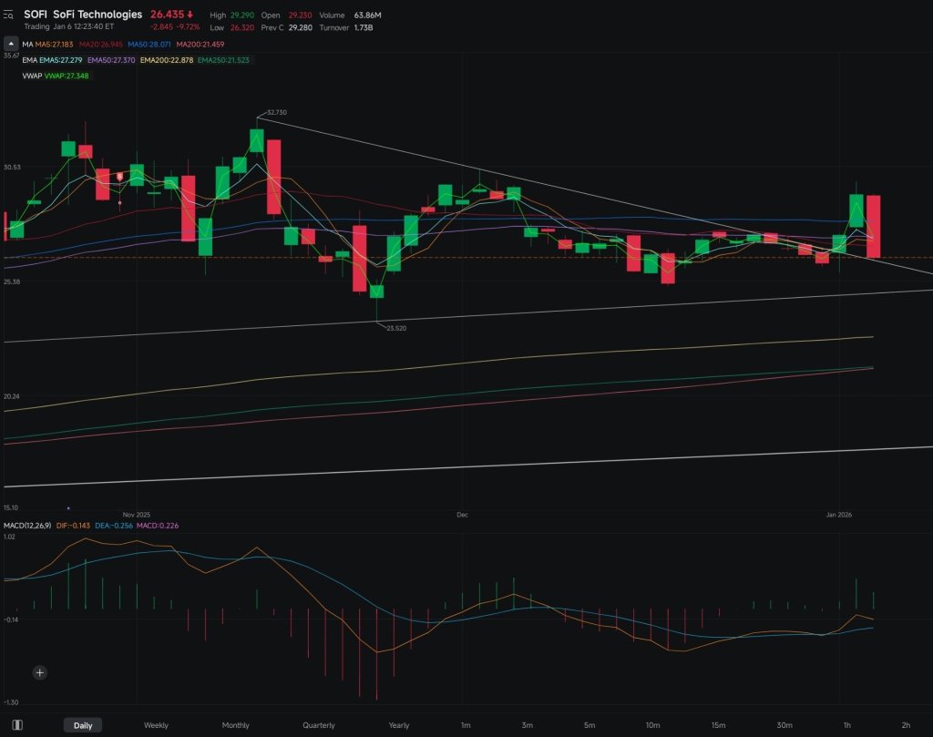Click the 30.53 price axis label
The image size is (933, 737).
coord(12,168)
